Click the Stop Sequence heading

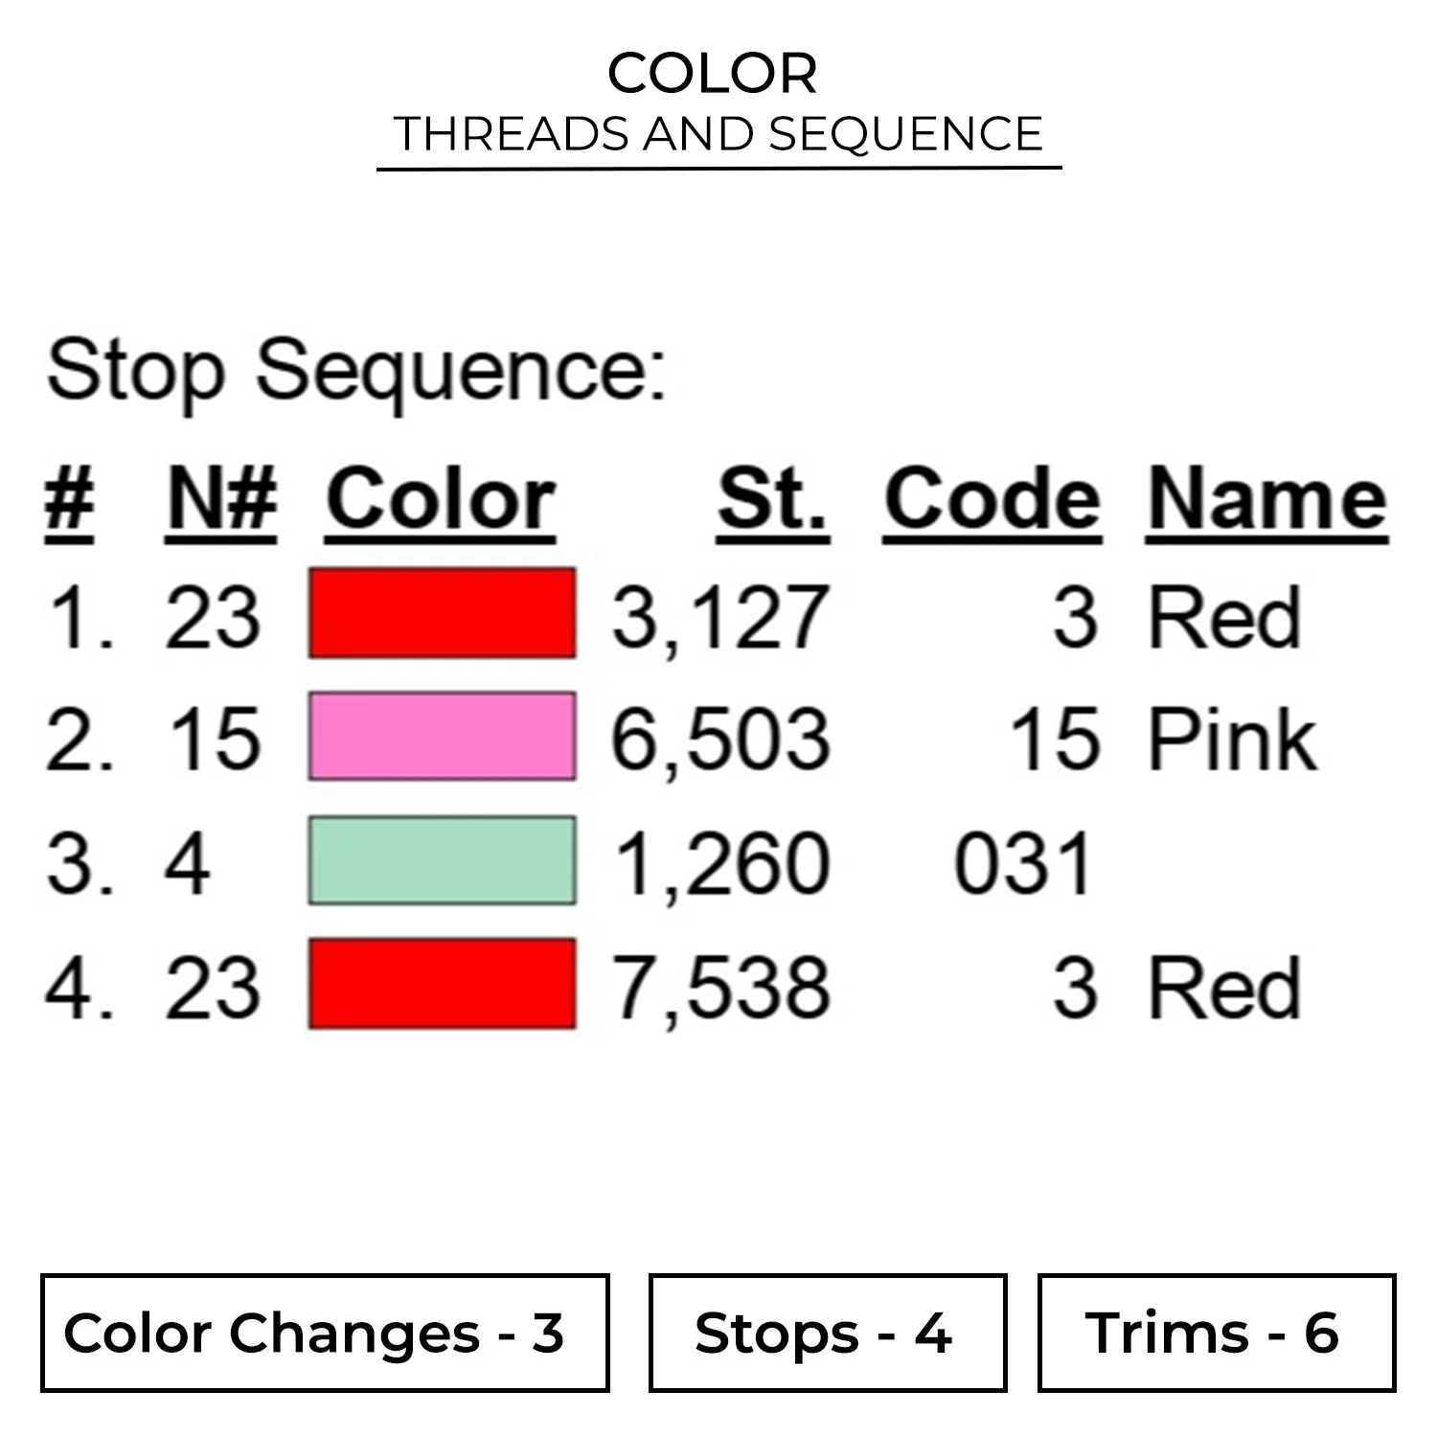(355, 372)
